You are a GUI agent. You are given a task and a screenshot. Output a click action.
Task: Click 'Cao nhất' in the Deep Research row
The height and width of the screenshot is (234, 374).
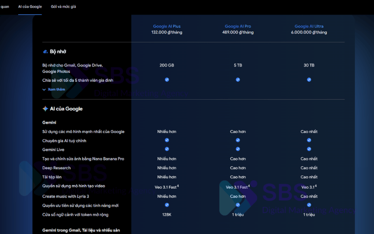point(309,168)
